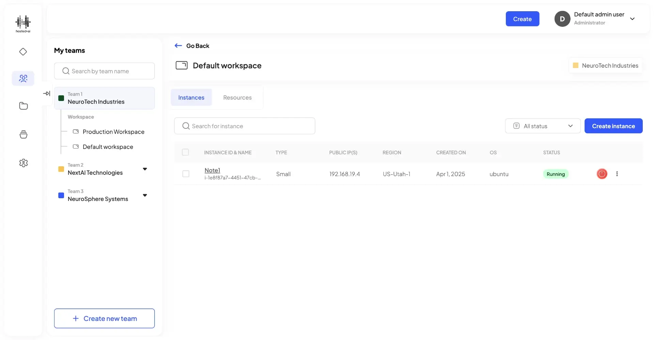Select the checkbox for the Note1 instance row
Screen dimensions: 654x340
(x=186, y=174)
